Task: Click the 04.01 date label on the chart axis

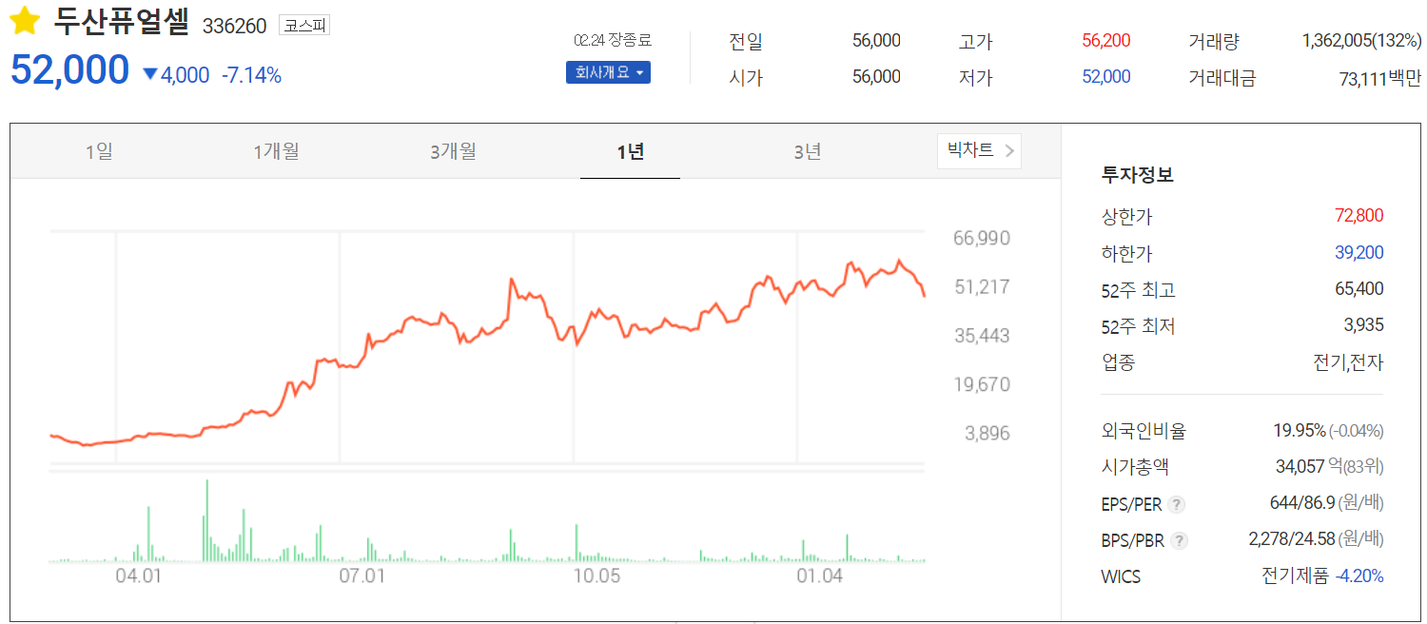Action: (x=138, y=575)
